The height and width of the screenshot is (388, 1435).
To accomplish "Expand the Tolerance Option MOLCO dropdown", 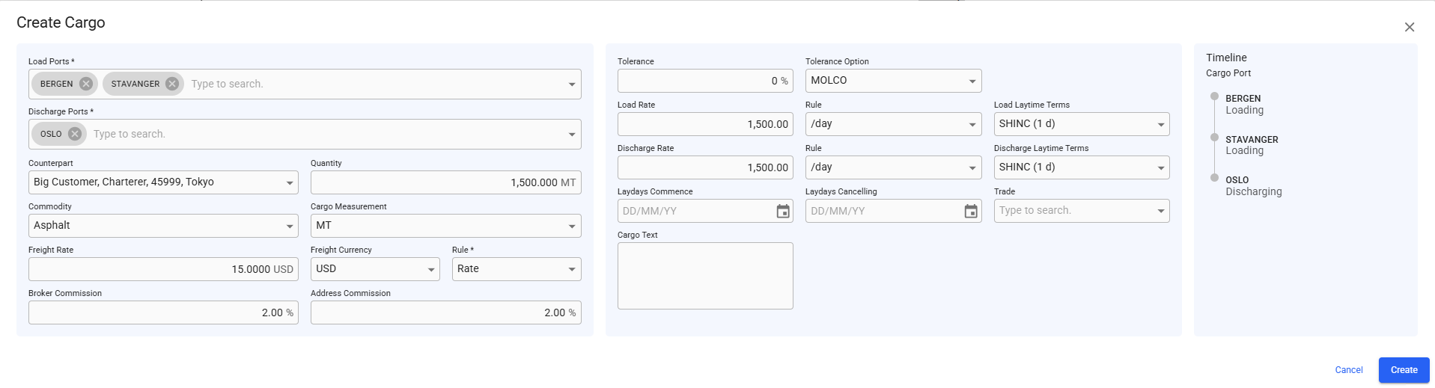I will click(972, 81).
